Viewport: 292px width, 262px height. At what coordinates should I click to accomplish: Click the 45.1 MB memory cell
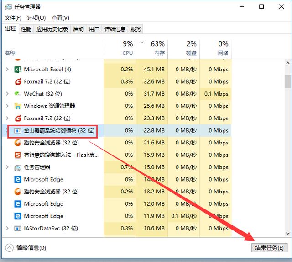[152, 70]
